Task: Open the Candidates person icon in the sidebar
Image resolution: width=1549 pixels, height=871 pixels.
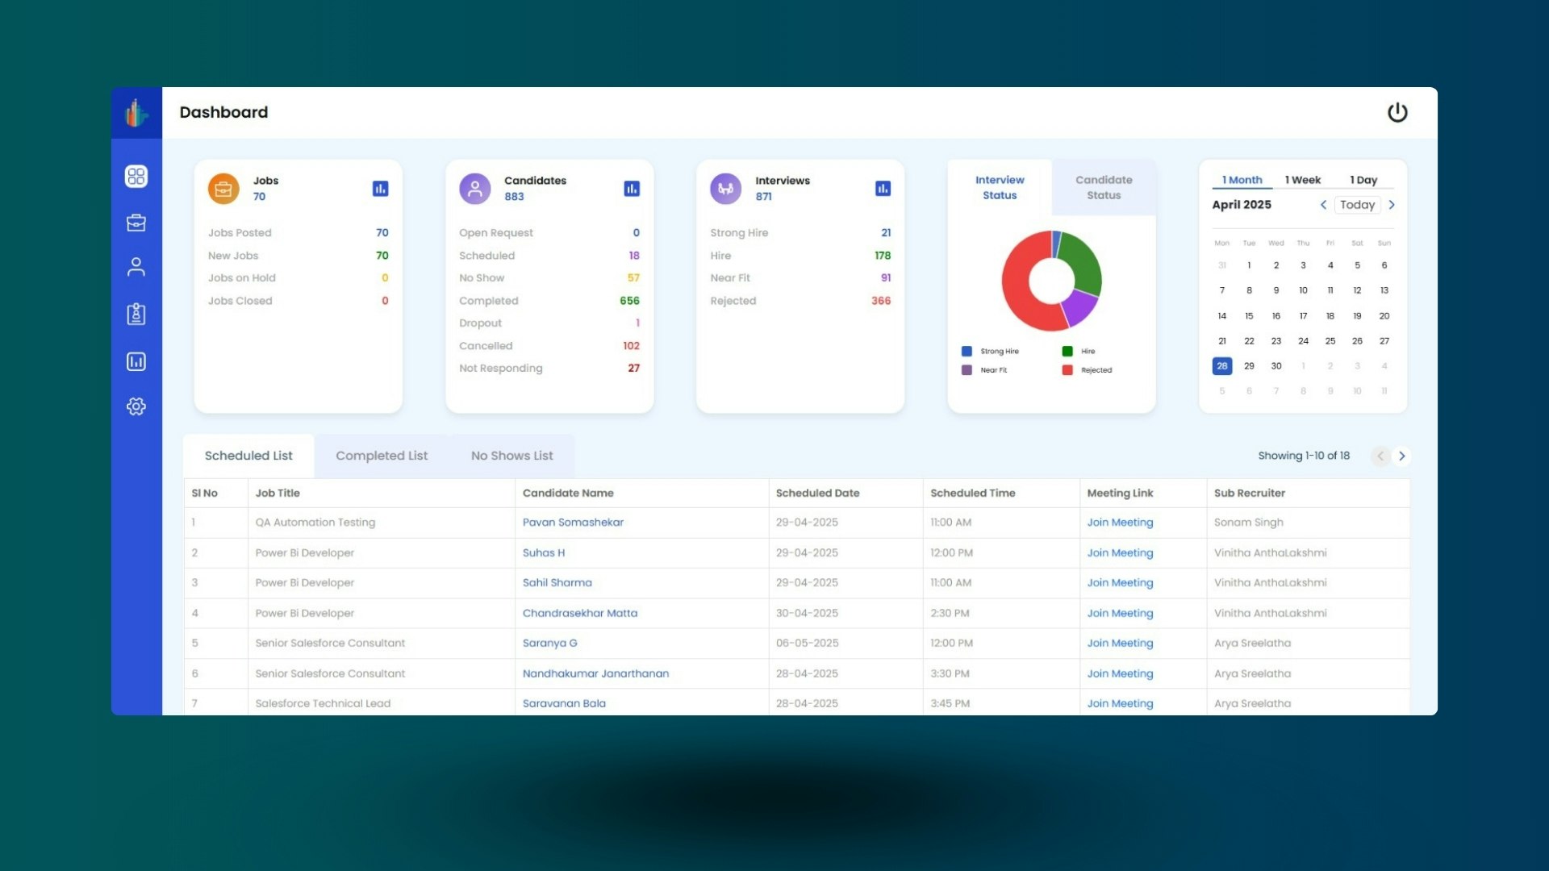Action: pos(136,267)
